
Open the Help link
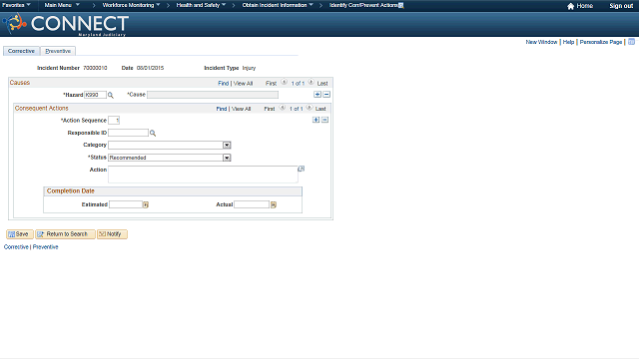[568, 42]
